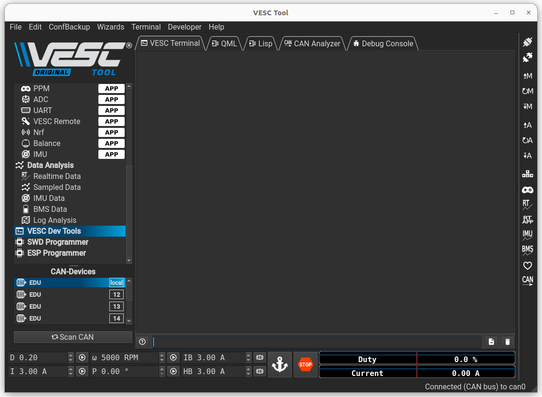542x397 pixels.
Task: Open Realtime Data with the RT sidebar icon
Action: tap(527, 205)
